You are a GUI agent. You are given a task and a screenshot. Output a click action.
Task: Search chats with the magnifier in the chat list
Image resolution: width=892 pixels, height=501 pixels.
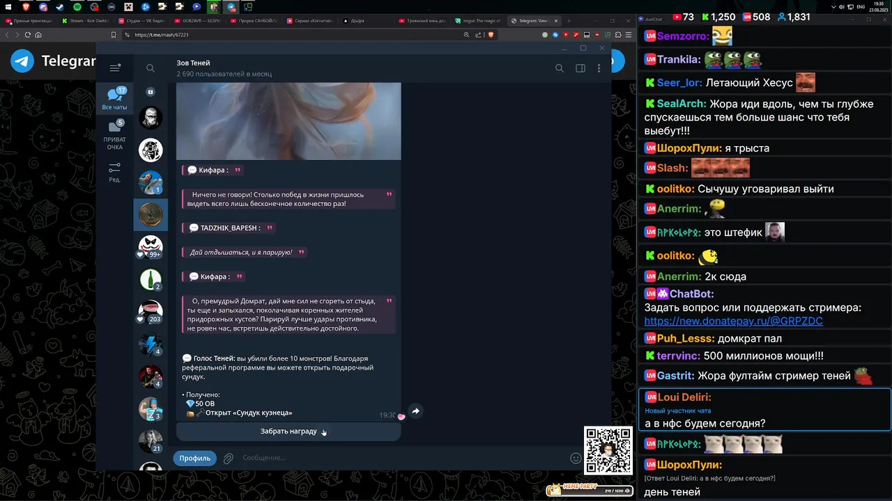coord(151,68)
